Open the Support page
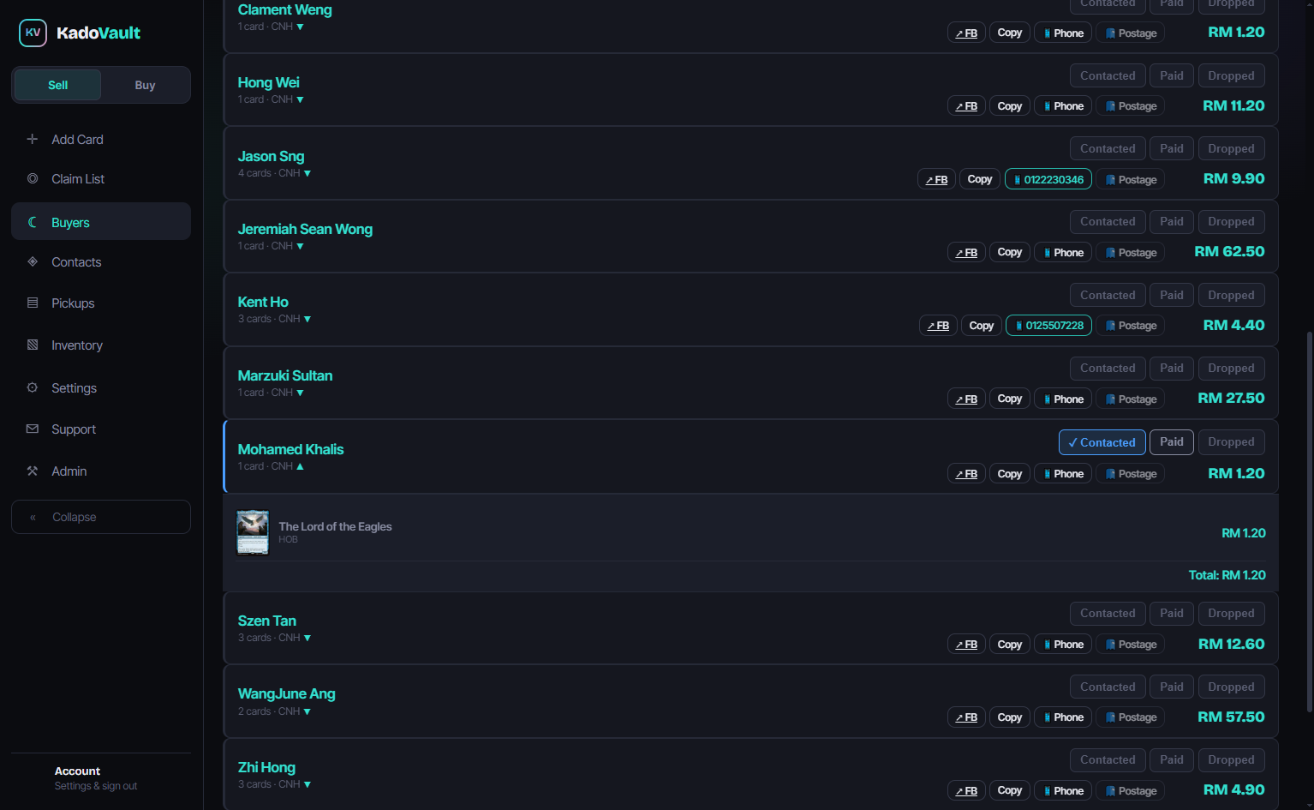 [101, 429]
